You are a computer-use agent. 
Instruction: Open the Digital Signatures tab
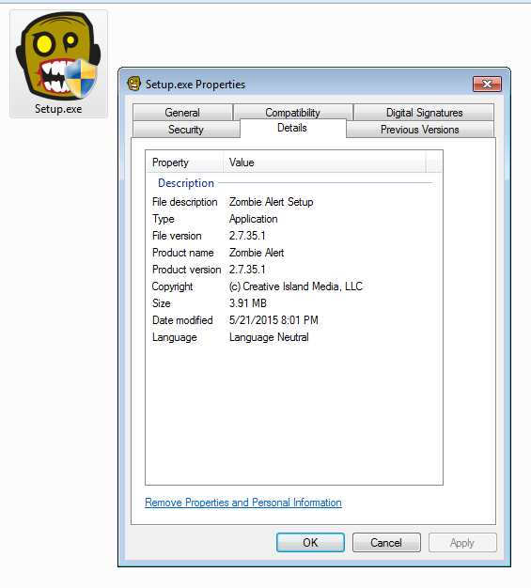424,112
